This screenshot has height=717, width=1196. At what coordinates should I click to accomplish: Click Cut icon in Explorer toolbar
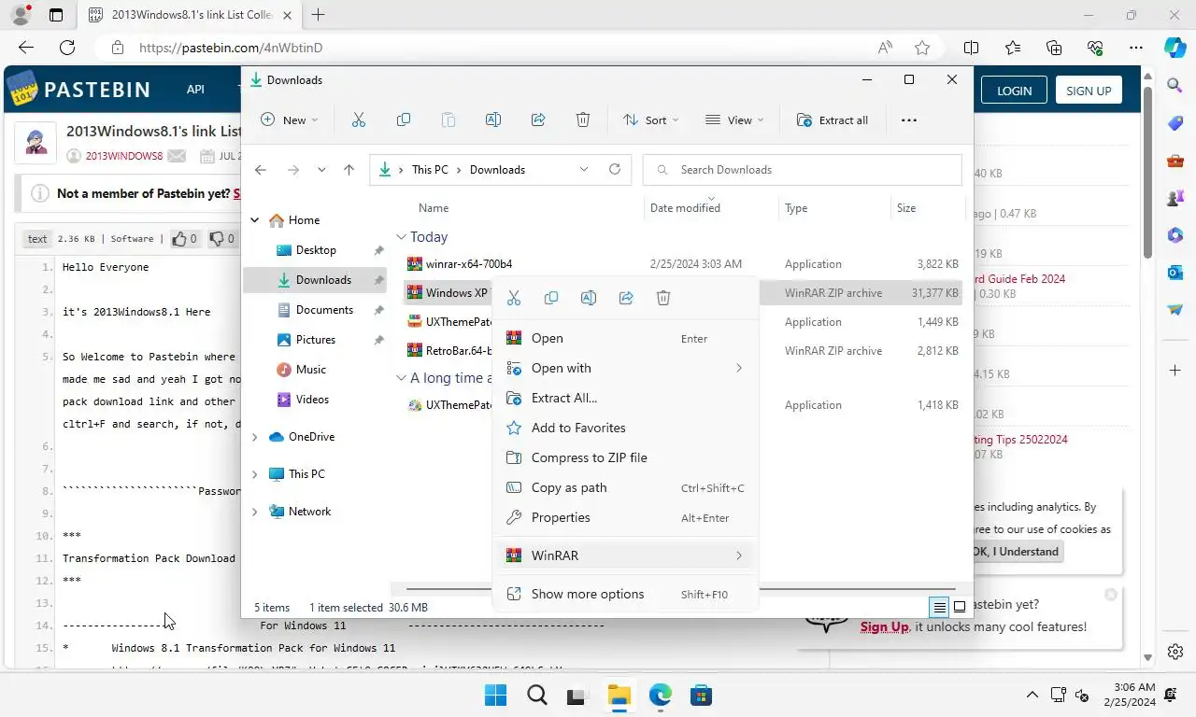tap(358, 119)
